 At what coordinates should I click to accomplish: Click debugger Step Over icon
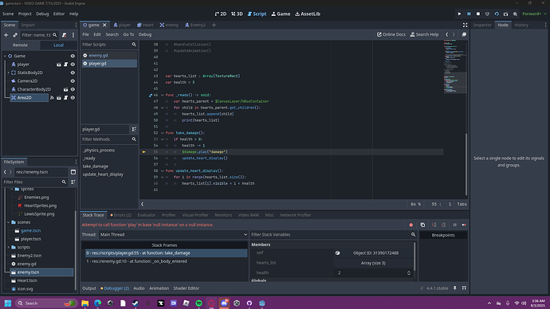coord(444,225)
